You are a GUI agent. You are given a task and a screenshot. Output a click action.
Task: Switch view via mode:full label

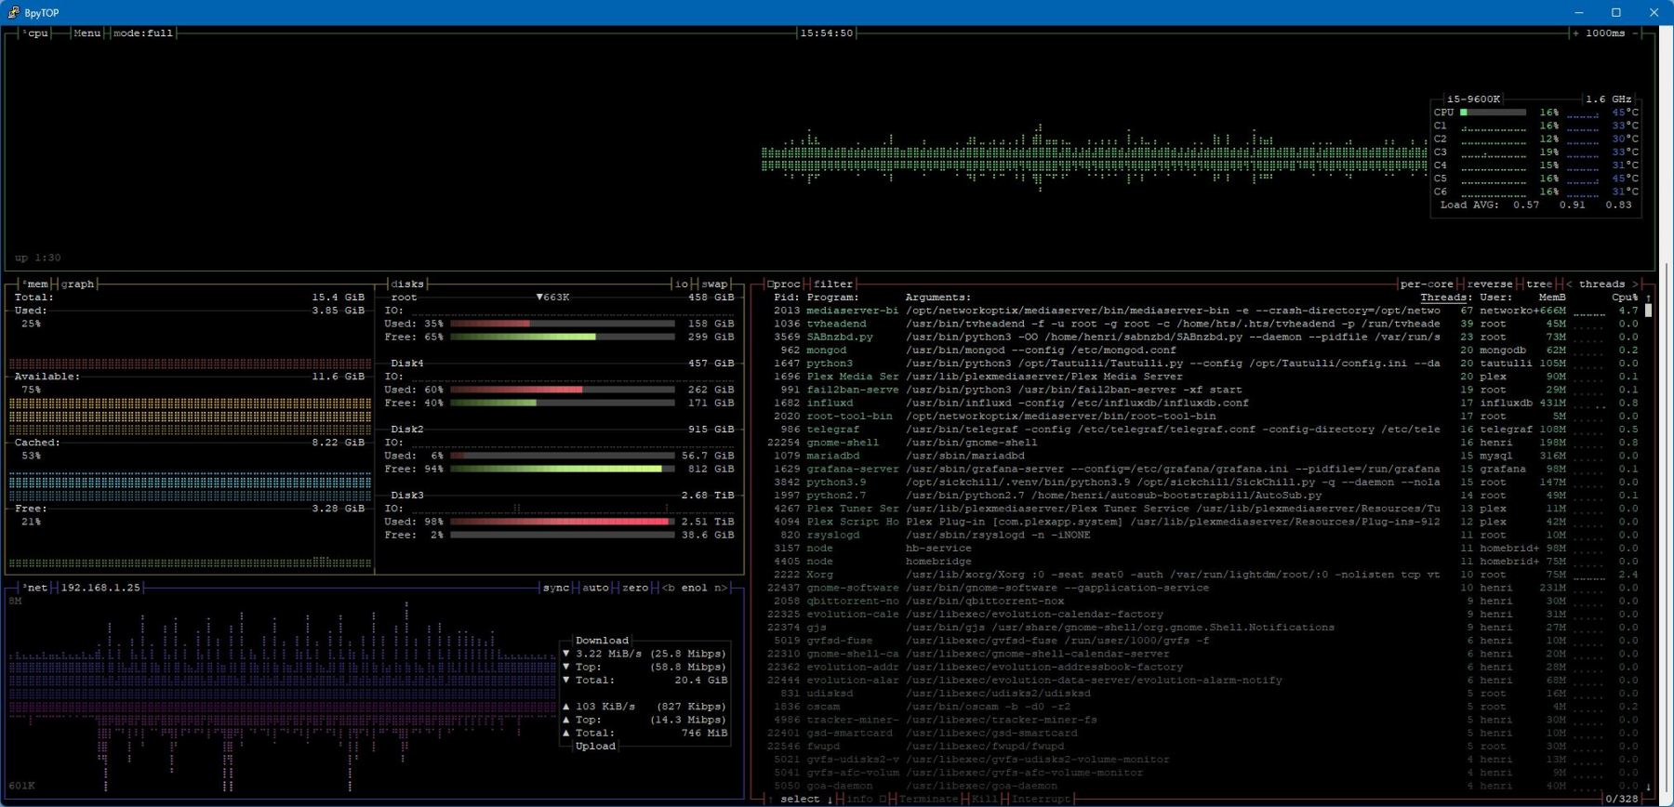coord(142,33)
